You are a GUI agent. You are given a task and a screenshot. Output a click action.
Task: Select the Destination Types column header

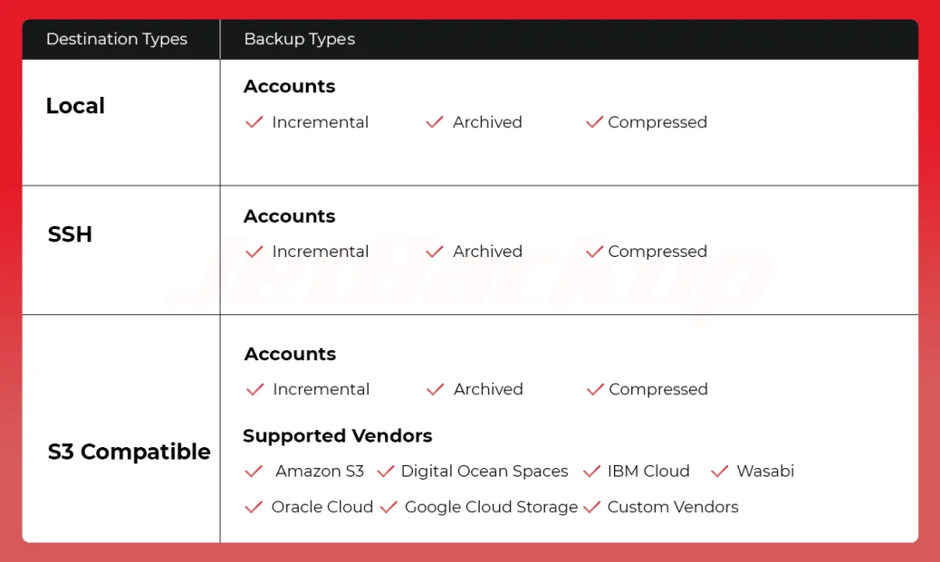pyautogui.click(x=117, y=39)
